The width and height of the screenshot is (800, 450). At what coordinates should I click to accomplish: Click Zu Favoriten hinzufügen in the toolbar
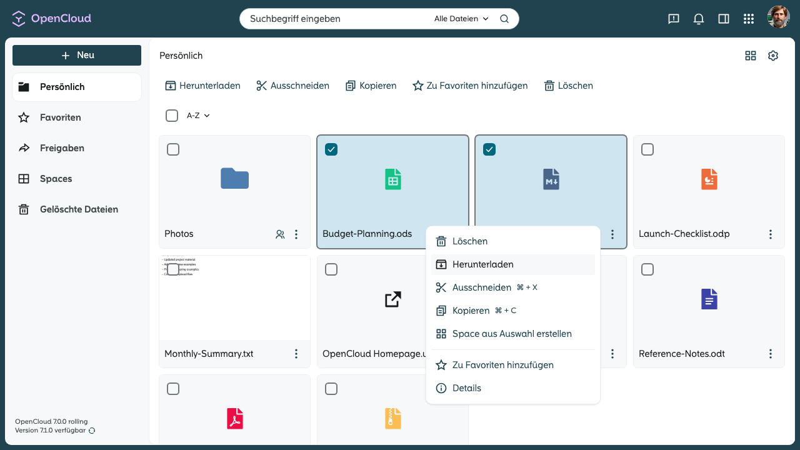[470, 86]
